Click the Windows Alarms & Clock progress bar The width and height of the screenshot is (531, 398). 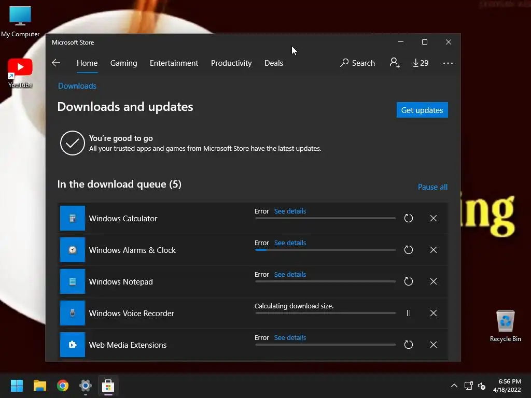325,250
